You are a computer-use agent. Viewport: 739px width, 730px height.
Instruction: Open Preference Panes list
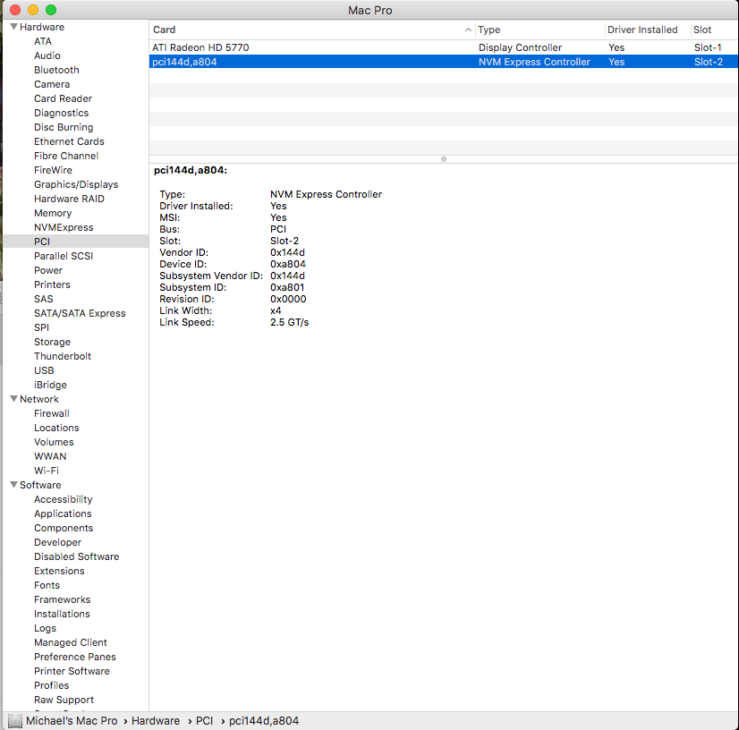click(x=75, y=657)
